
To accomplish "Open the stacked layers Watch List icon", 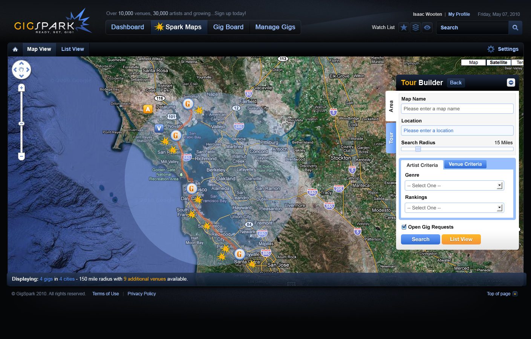I will point(415,27).
